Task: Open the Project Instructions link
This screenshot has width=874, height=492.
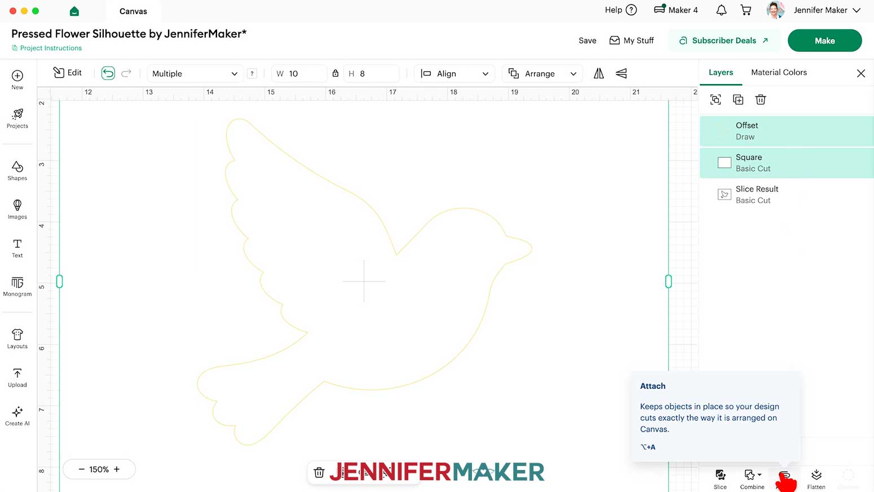Action: pos(47,48)
